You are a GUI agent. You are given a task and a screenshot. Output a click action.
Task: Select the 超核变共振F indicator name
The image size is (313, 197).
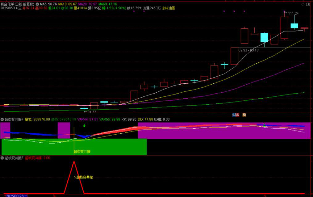pos(14,158)
